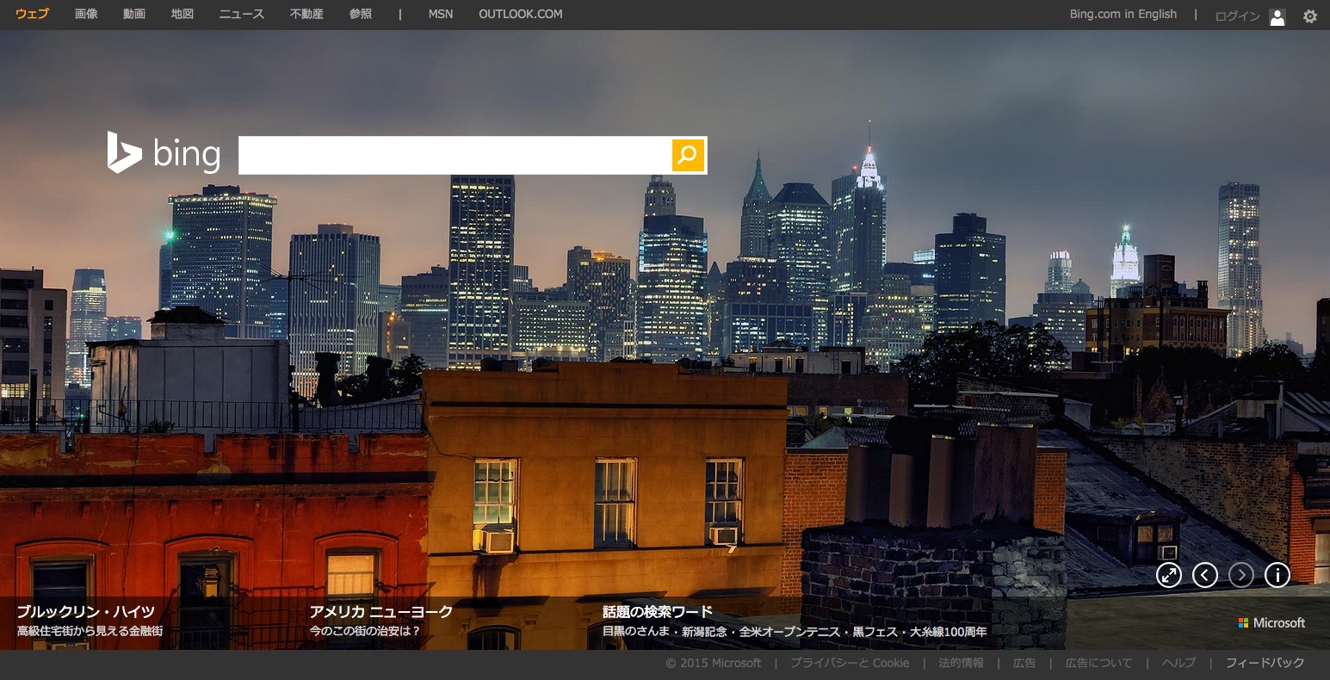Viewport: 1330px width, 680px height.
Task: Open the OUTLOOK.COM link
Action: 520,14
